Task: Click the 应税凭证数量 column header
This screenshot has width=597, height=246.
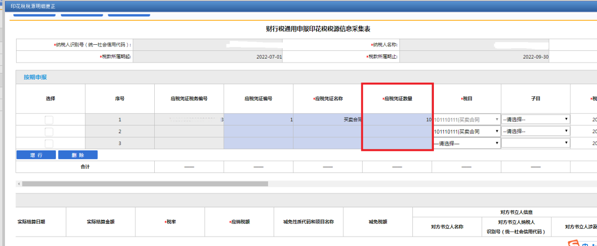Action: pyautogui.click(x=397, y=98)
